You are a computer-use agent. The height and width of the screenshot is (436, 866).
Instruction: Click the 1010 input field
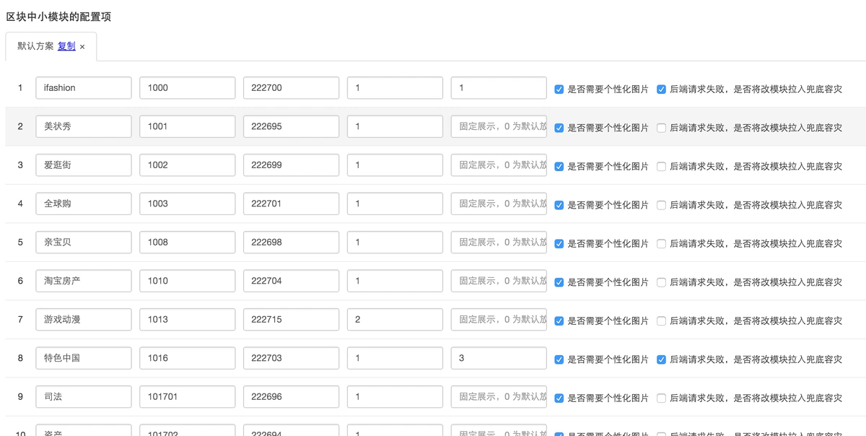(188, 281)
